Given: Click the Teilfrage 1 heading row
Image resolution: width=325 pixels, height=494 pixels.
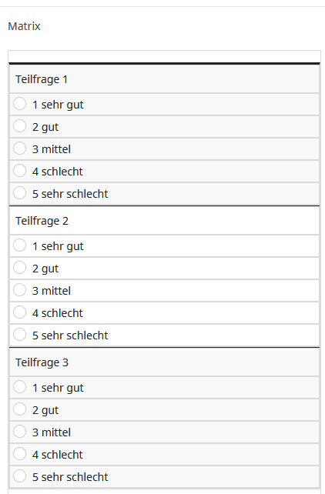Looking at the screenshot, I should (x=164, y=79).
